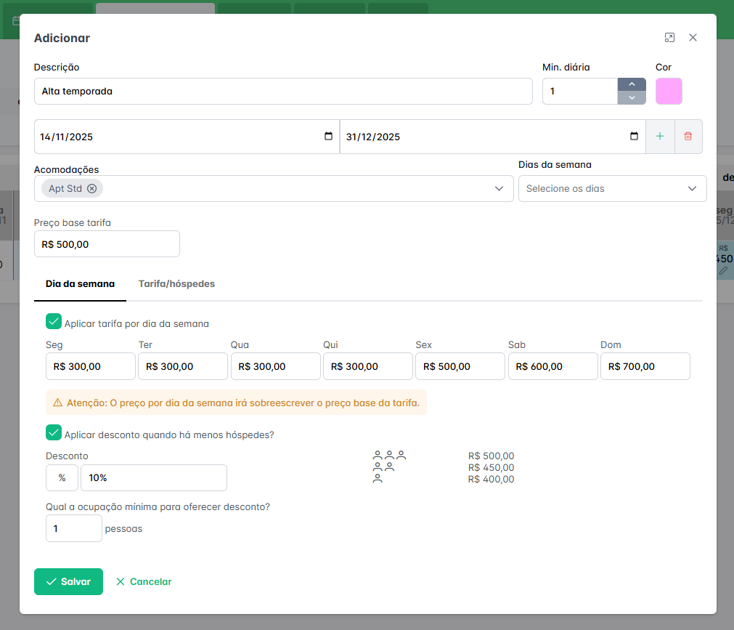Click the Preço base tarifa input field
This screenshot has width=734, height=630.
point(107,244)
